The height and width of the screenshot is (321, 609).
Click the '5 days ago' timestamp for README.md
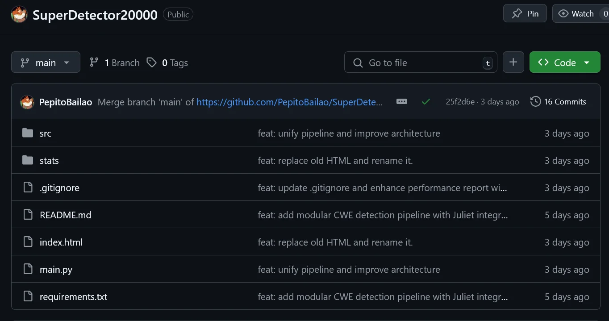[567, 215]
